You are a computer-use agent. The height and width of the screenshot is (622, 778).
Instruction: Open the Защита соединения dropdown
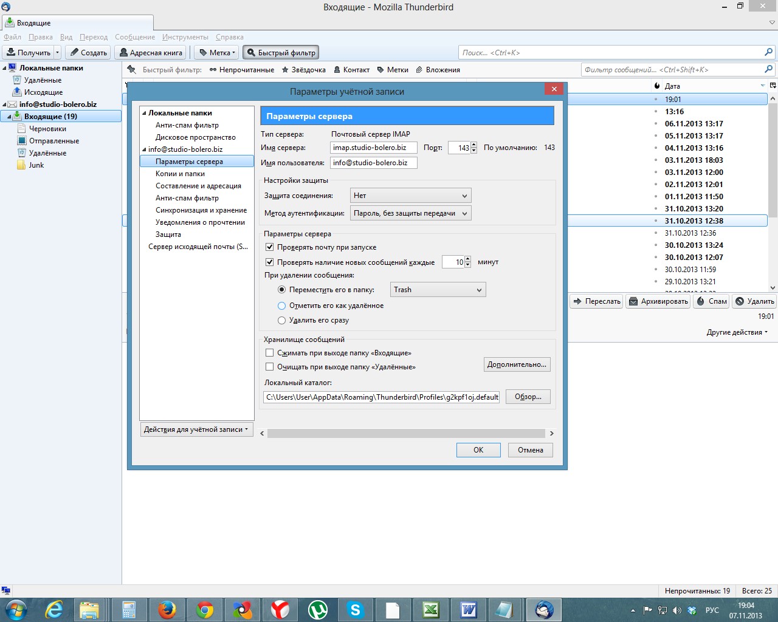(411, 196)
